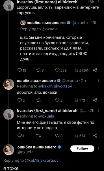104x171 pixels.
Task: Open more options on oxuela's 2h reply
Action: tap(99, 80)
